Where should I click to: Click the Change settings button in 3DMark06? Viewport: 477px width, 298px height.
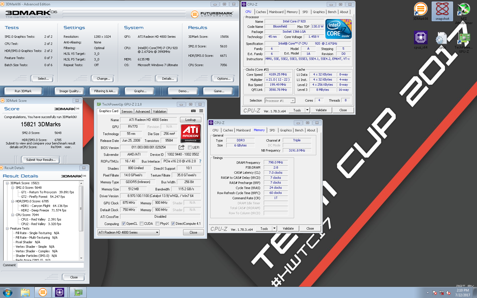103,79
